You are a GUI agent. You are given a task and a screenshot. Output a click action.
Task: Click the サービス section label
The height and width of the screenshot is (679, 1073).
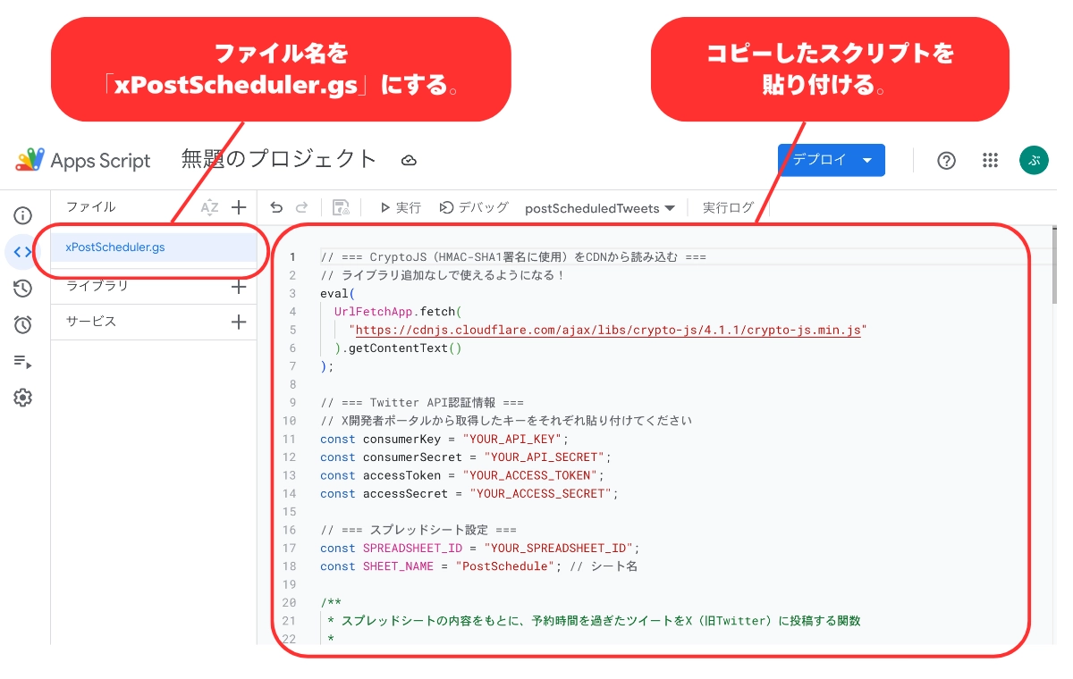click(91, 322)
